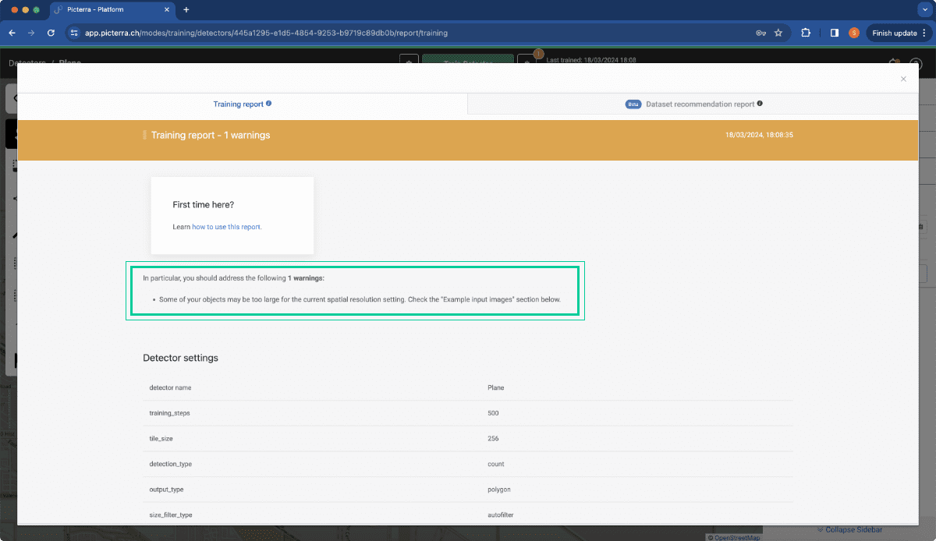Switch to the Training report tab
Viewport: 936px width, 541px height.
[243, 104]
